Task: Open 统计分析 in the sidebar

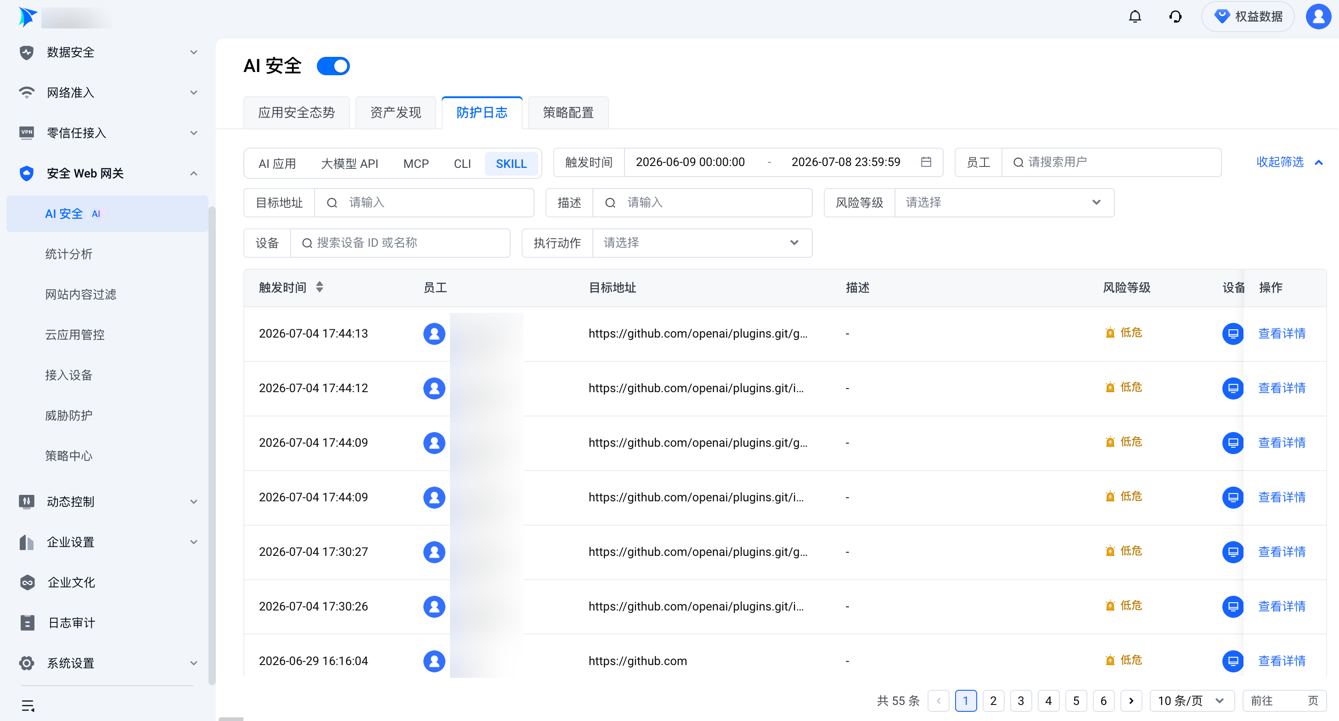Action: point(68,254)
